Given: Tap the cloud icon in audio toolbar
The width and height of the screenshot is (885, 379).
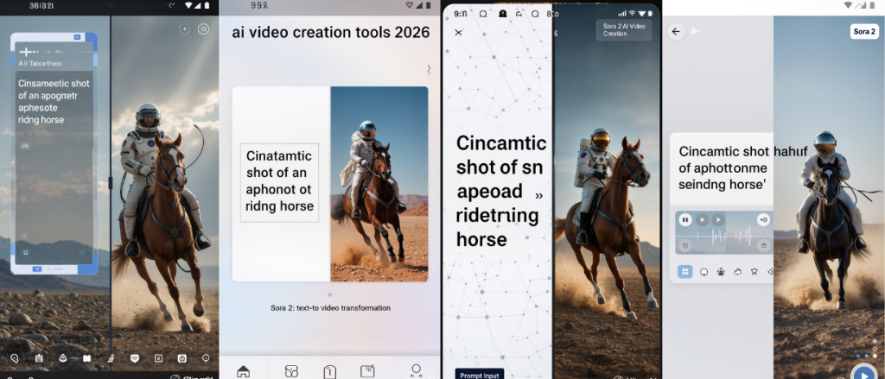Looking at the screenshot, I should [x=738, y=272].
